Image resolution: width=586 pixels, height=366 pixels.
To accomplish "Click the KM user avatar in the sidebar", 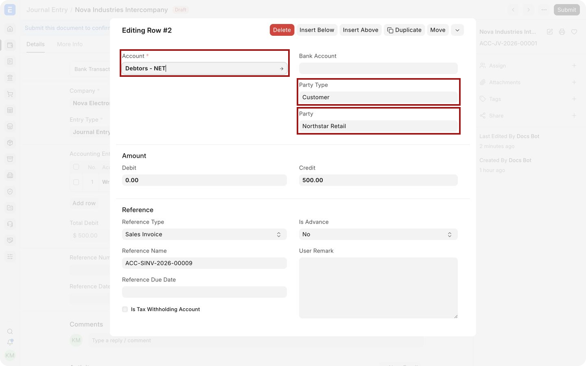I will (x=10, y=355).
